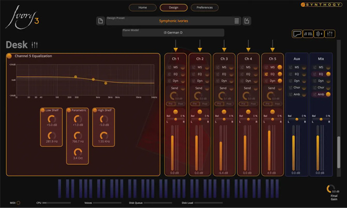Screen dimensions: 347x208
Task: Click the Ch 3 Dyn settings icon
Action: (218, 81)
